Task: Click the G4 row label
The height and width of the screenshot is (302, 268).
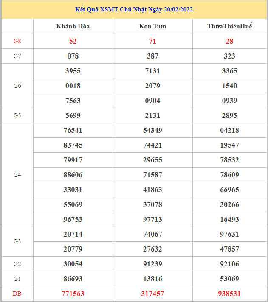Action: pos(17,175)
